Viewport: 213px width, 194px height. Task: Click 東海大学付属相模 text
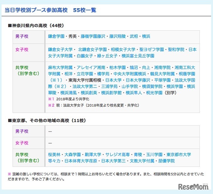tap(85, 80)
